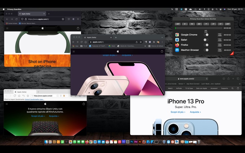245x153 pixels.
Task: Open the Privacy Guardian menu bar item
Action: click(14, 9)
